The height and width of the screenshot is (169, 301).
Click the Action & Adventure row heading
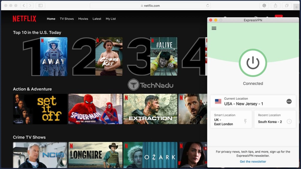click(x=32, y=89)
